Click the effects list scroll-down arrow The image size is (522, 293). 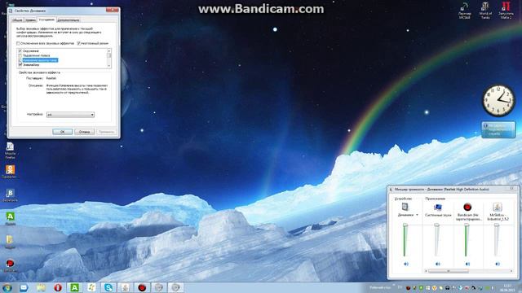tap(108, 66)
